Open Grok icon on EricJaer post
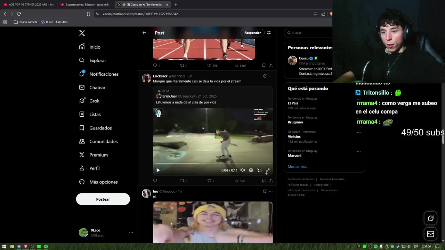 pyautogui.click(x=265, y=76)
